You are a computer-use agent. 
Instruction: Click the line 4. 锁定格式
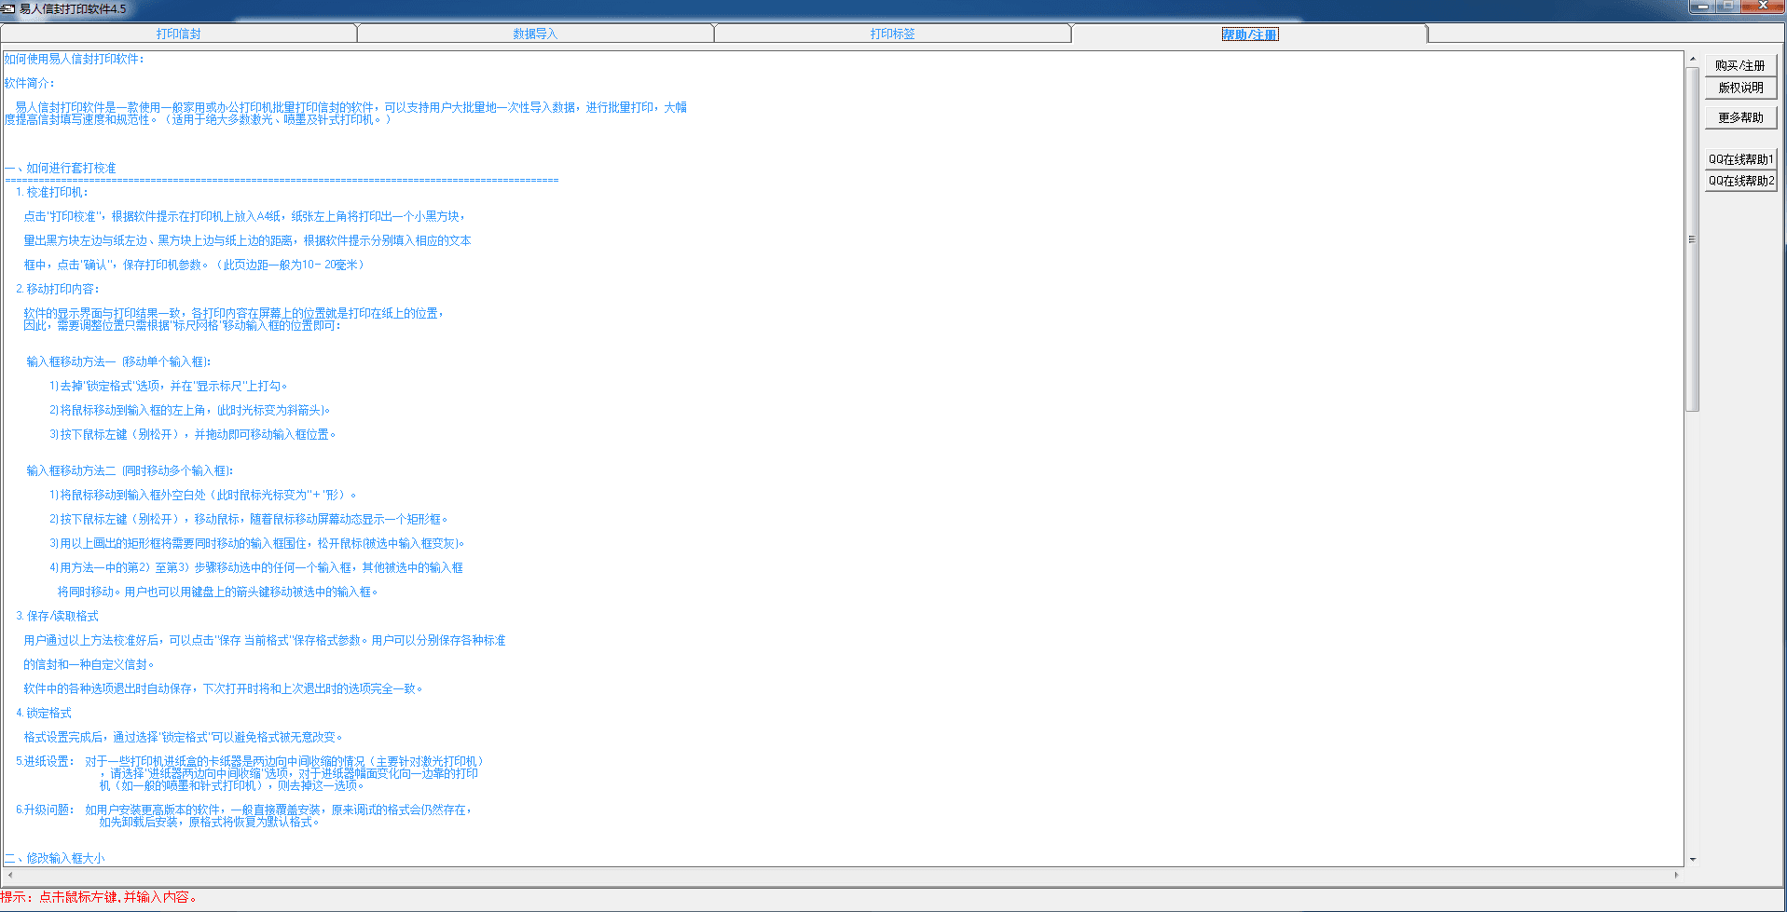pyautogui.click(x=44, y=713)
